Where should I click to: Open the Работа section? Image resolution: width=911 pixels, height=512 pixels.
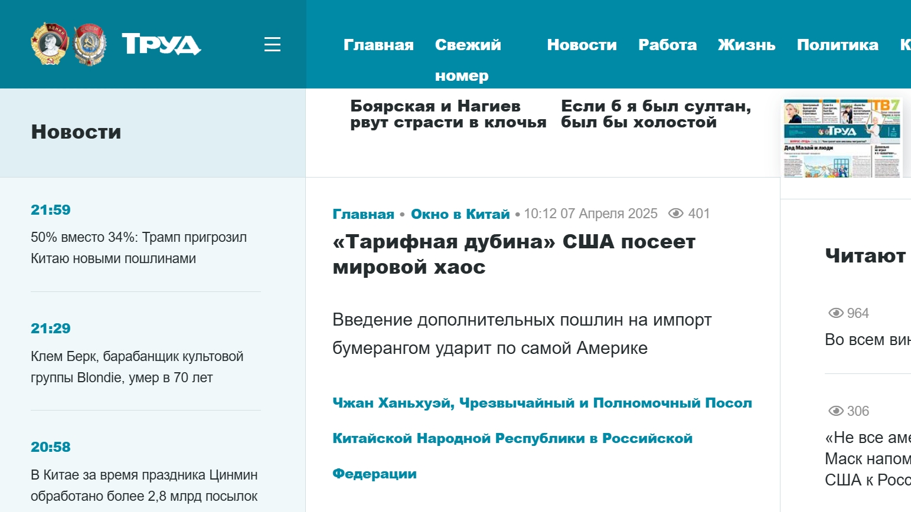pos(667,45)
